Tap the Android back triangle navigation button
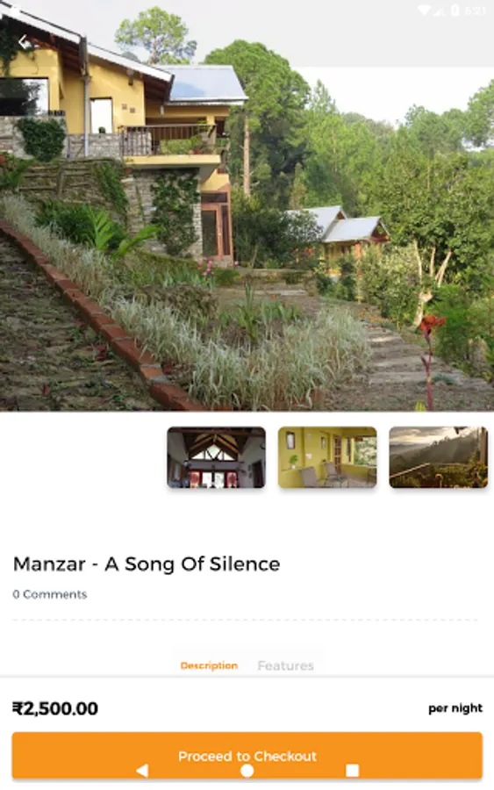This screenshot has width=494, height=790. [142, 771]
